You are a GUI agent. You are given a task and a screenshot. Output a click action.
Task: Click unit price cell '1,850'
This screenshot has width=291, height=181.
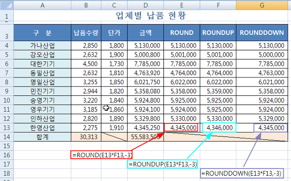click(114, 82)
